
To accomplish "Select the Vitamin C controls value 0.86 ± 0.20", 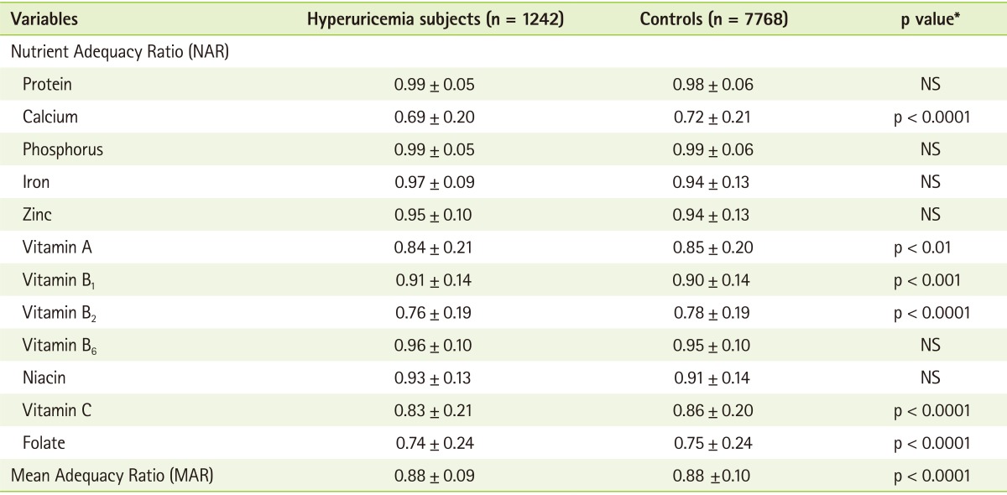I will coord(713,411).
